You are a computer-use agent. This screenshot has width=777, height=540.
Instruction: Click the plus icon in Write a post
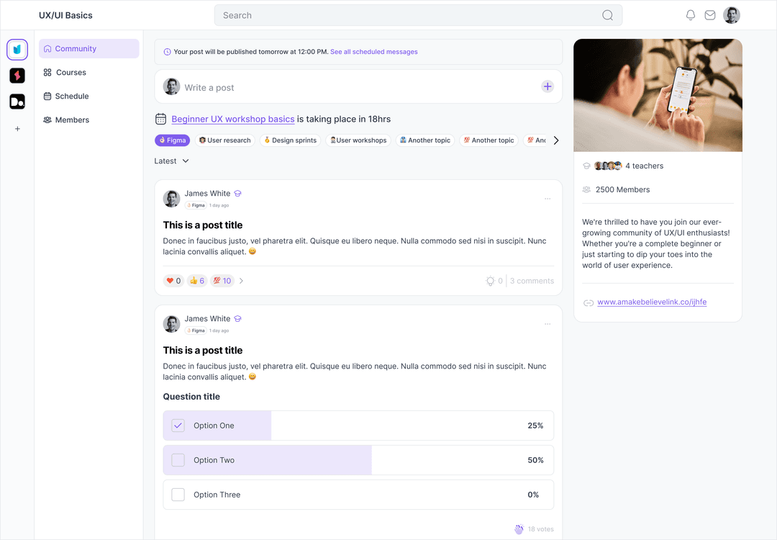coord(547,87)
